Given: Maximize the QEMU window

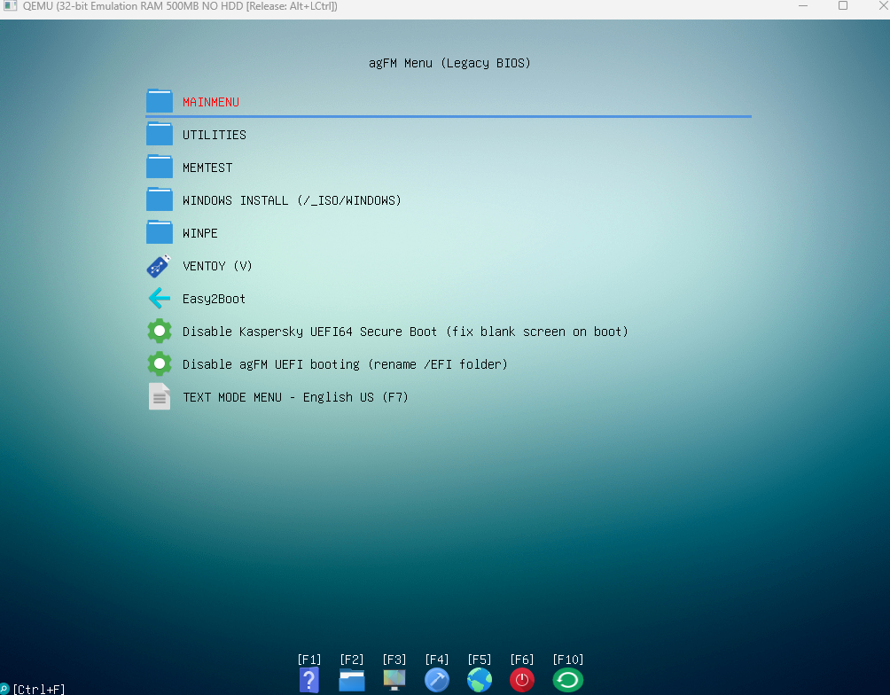Looking at the screenshot, I should 843,6.
